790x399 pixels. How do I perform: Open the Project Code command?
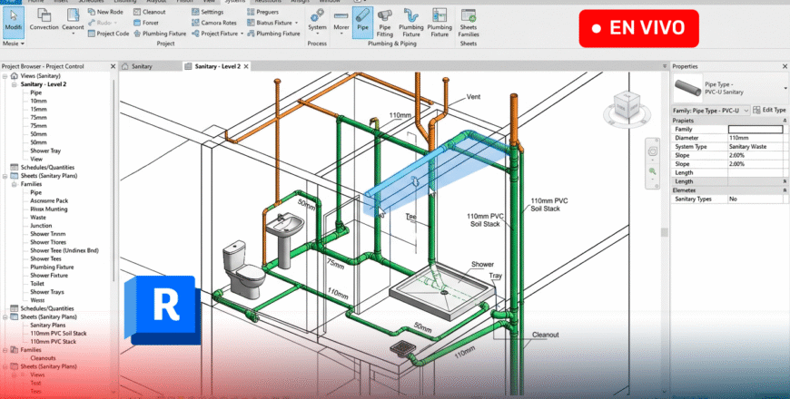108,34
